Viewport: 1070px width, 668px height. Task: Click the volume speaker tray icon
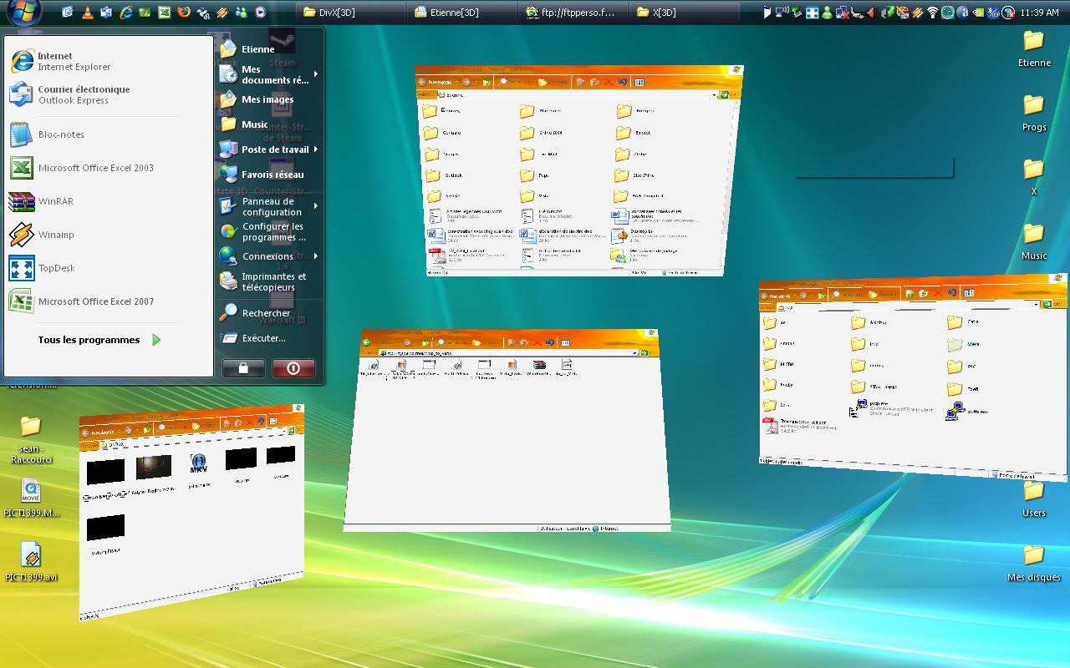872,13
